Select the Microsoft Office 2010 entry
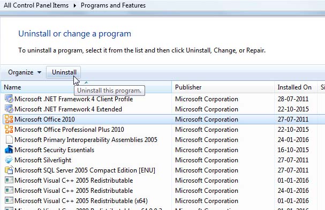The height and width of the screenshot is (210, 325). 44,119
